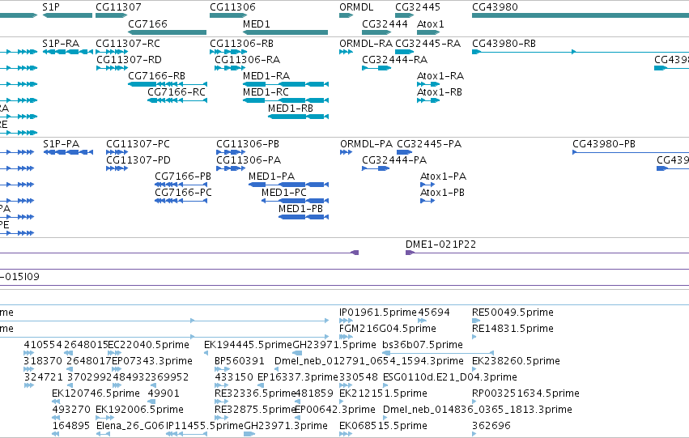Screen dimensions: 689x438
Task: Click protein CG7166-PB
Action: tap(181, 185)
